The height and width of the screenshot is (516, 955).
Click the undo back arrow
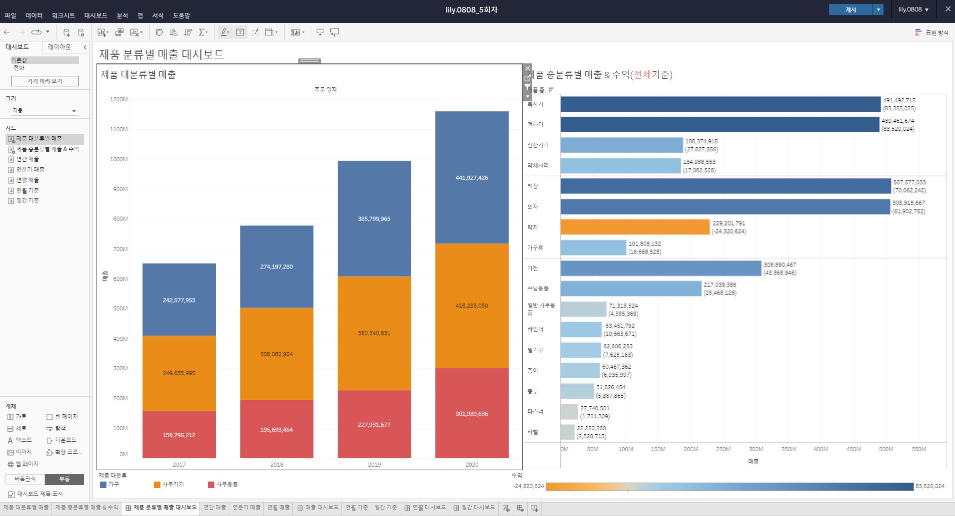(x=7, y=32)
